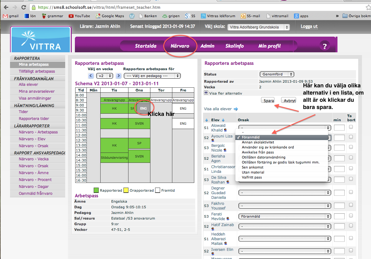This screenshot has height=259, width=371.
Task: Tick Ta bort checkbox for Ayouni Liza
Action: [x=351, y=137]
